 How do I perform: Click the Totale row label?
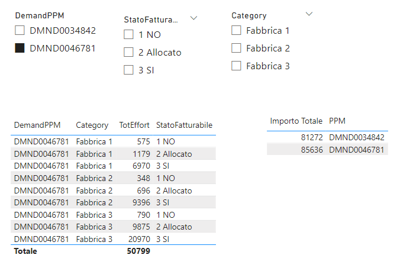tap(25, 251)
